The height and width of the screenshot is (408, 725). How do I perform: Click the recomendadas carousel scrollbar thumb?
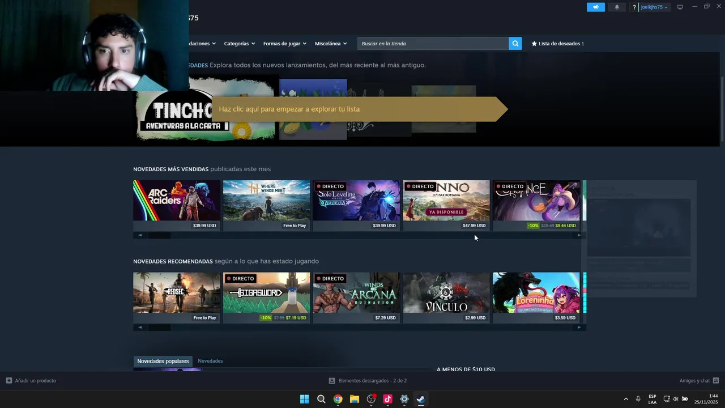(159, 328)
